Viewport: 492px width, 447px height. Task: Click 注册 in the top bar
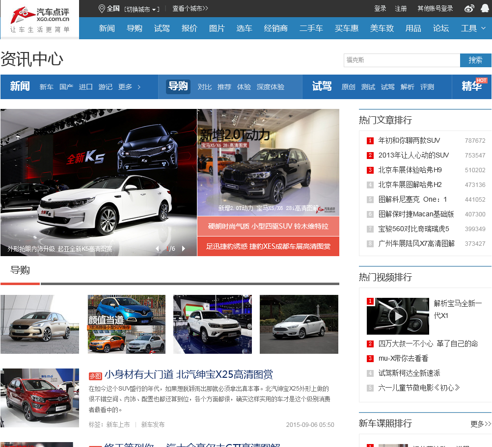pyautogui.click(x=401, y=8)
